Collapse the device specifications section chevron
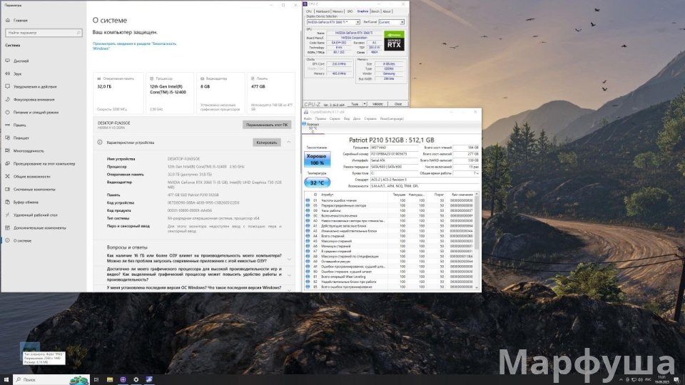 point(289,142)
